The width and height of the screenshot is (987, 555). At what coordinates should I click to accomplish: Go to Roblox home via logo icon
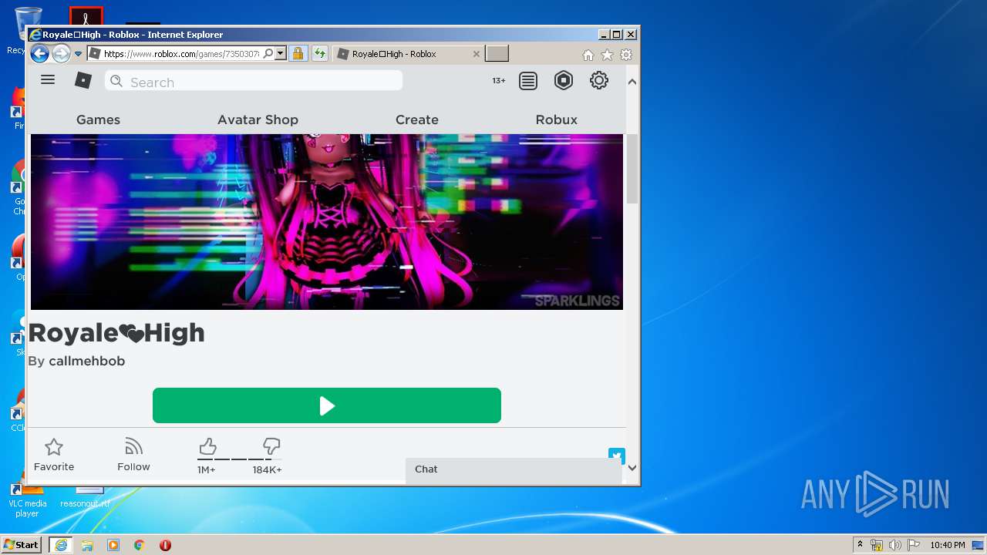point(83,80)
